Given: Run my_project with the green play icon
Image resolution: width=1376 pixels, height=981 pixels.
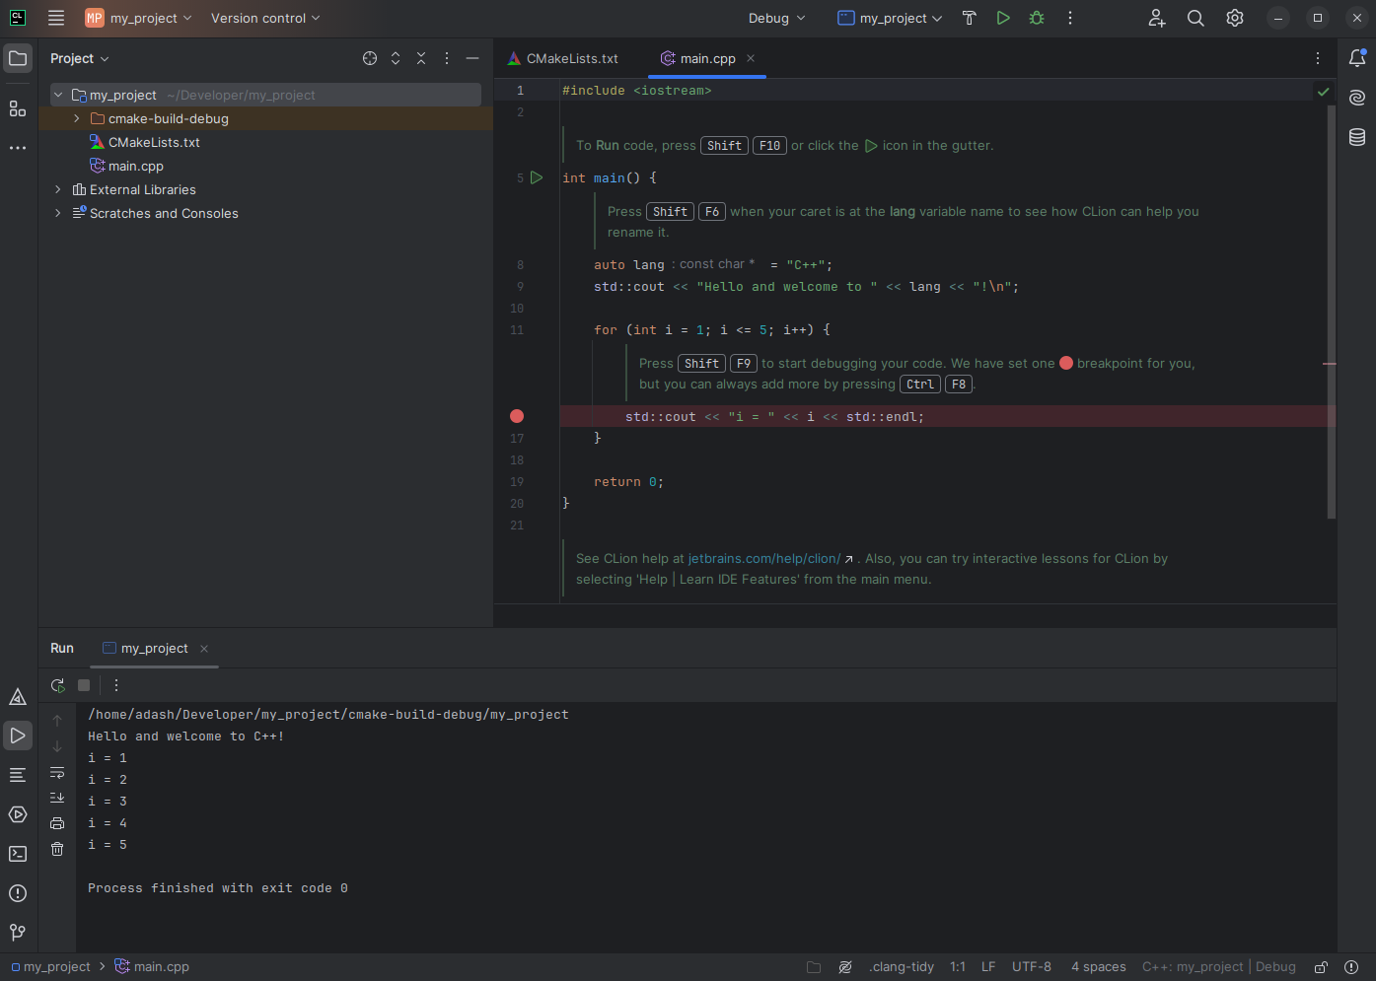Looking at the screenshot, I should tap(1003, 18).
